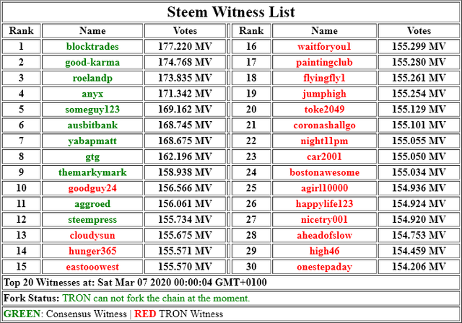Select the waitforyou1 TRON witness

(324, 46)
